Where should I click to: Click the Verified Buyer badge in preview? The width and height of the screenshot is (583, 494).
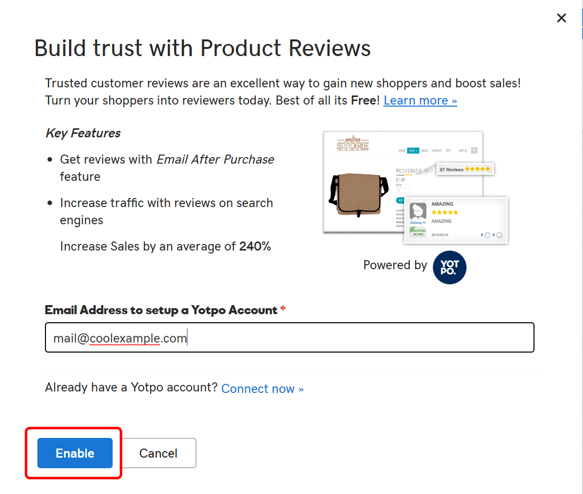tap(418, 232)
